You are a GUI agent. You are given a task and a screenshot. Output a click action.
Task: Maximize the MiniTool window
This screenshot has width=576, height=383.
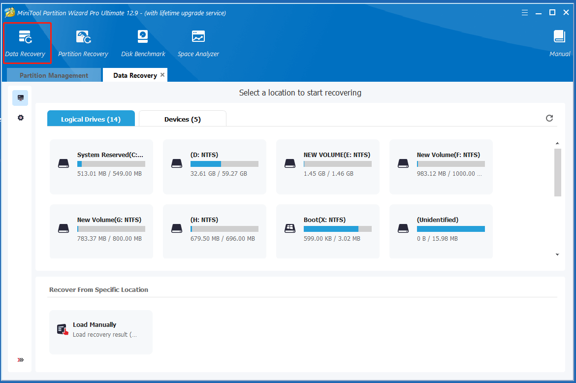pyautogui.click(x=552, y=12)
